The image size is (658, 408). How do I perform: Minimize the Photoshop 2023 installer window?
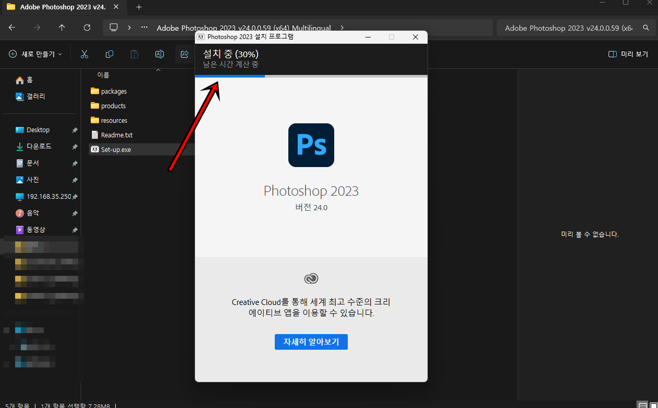point(368,37)
